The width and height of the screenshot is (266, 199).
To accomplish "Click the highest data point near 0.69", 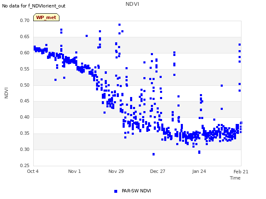I will click(x=119, y=25).
